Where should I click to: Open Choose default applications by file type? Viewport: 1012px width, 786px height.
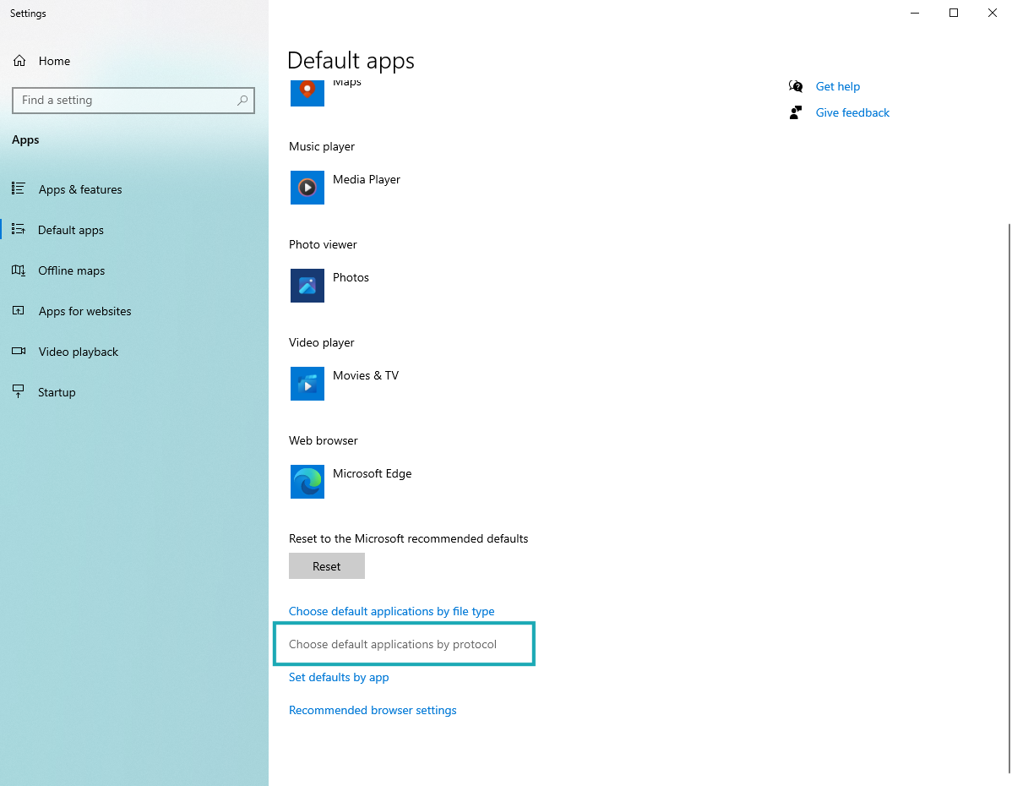click(391, 611)
